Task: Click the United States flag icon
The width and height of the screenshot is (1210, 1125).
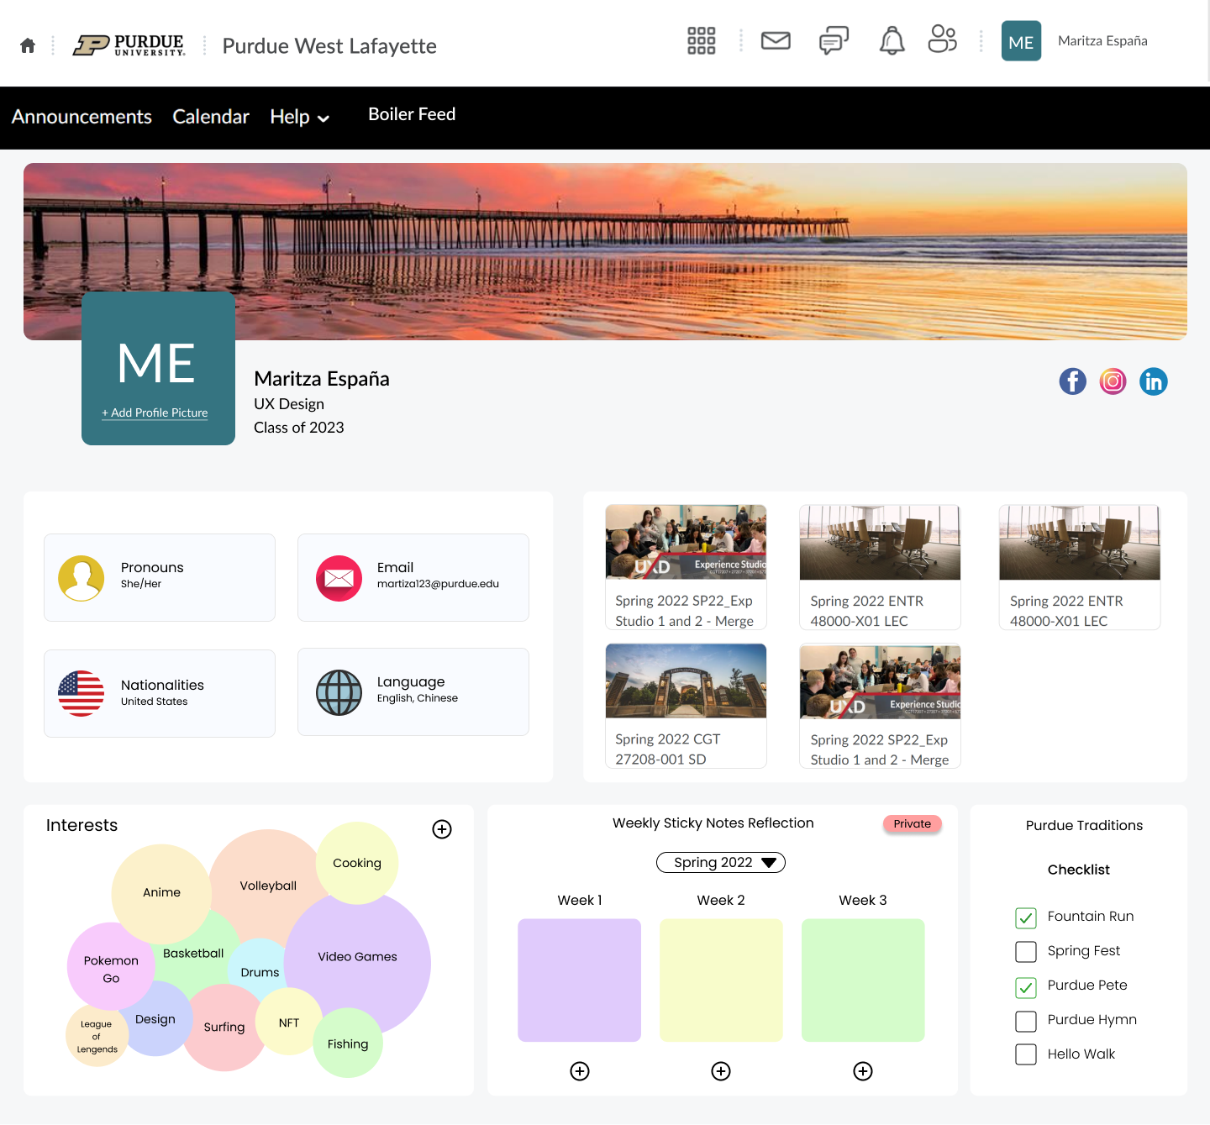Action: pyautogui.click(x=82, y=693)
